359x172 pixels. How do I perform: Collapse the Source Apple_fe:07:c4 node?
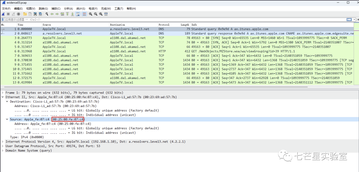pos(7,119)
